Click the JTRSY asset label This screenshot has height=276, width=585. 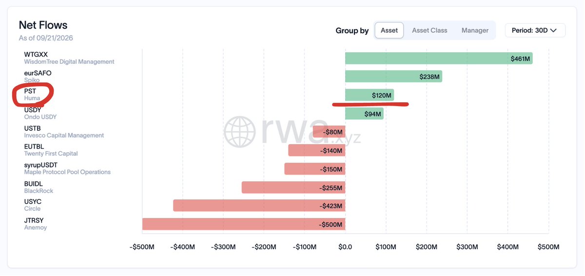click(33, 220)
